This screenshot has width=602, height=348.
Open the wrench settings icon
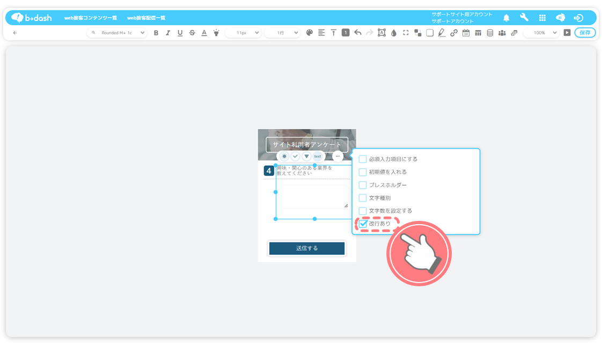pos(524,17)
